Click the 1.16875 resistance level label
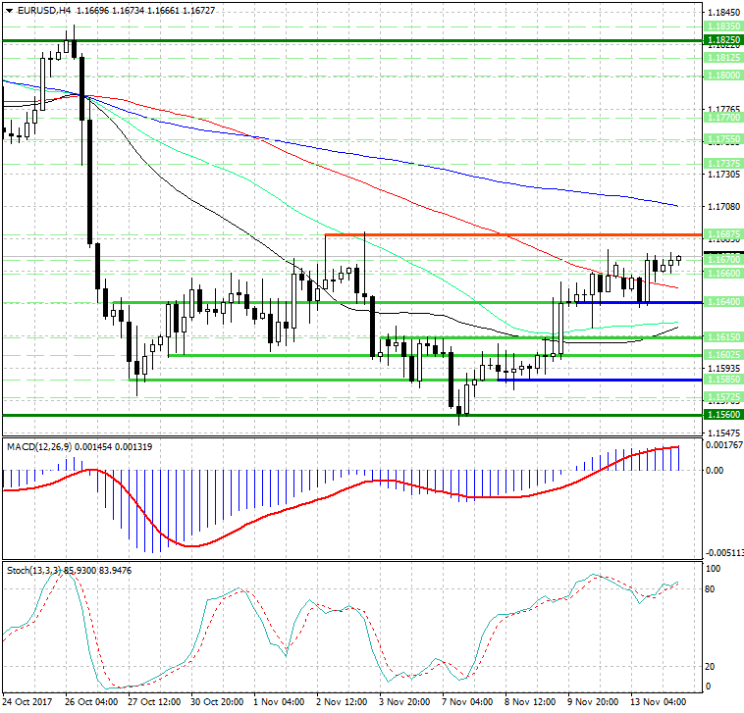This screenshot has width=744, height=713. click(722, 234)
